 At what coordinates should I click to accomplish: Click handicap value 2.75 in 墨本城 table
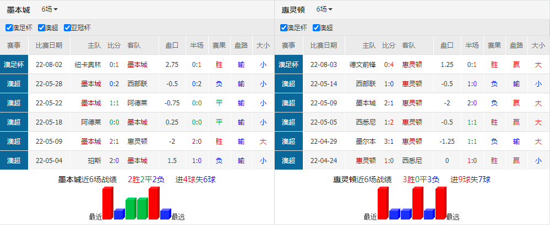click(x=172, y=65)
